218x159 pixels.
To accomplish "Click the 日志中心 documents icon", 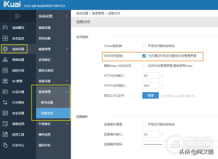I will [5, 145].
